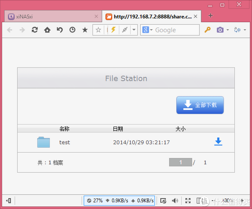Select the 192.168.7.2:8888 share tab
This screenshot has width=252, height=209.
151,16
